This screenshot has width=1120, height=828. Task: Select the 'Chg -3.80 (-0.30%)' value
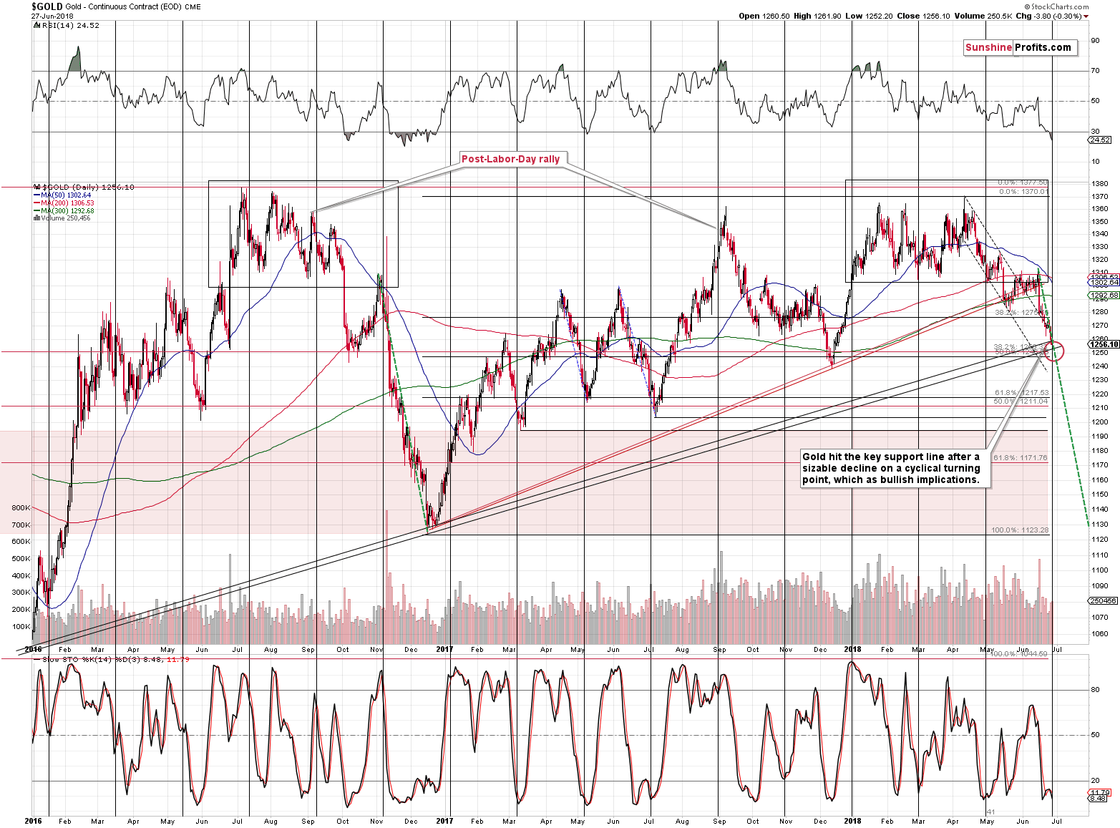[1048, 16]
